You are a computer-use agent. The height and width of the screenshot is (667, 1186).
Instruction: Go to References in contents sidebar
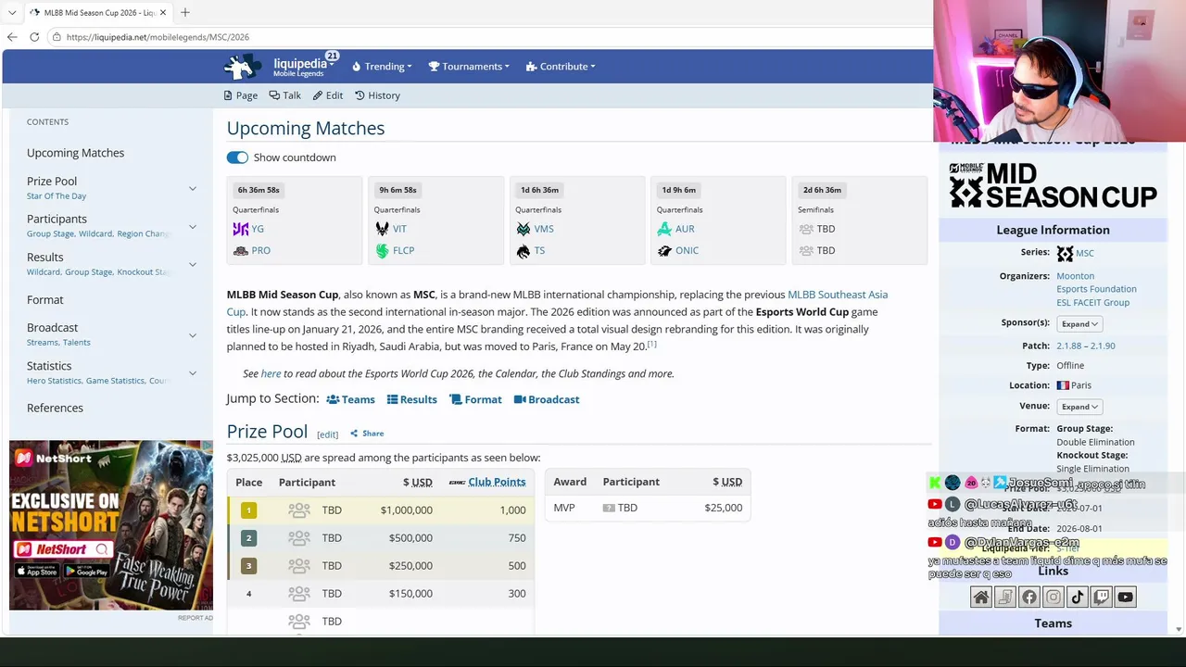click(x=55, y=409)
